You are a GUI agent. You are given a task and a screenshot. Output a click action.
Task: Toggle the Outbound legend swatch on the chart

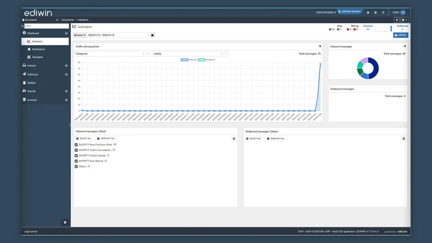point(201,60)
